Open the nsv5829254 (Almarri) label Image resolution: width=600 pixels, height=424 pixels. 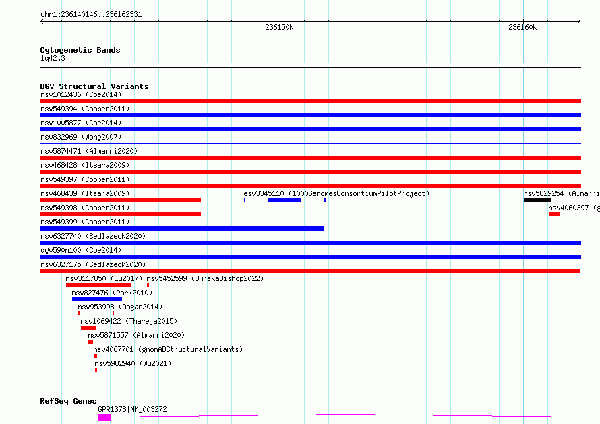tap(562, 193)
